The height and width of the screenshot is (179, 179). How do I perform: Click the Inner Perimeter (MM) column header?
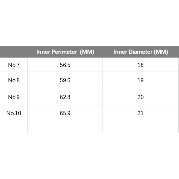(x=65, y=52)
